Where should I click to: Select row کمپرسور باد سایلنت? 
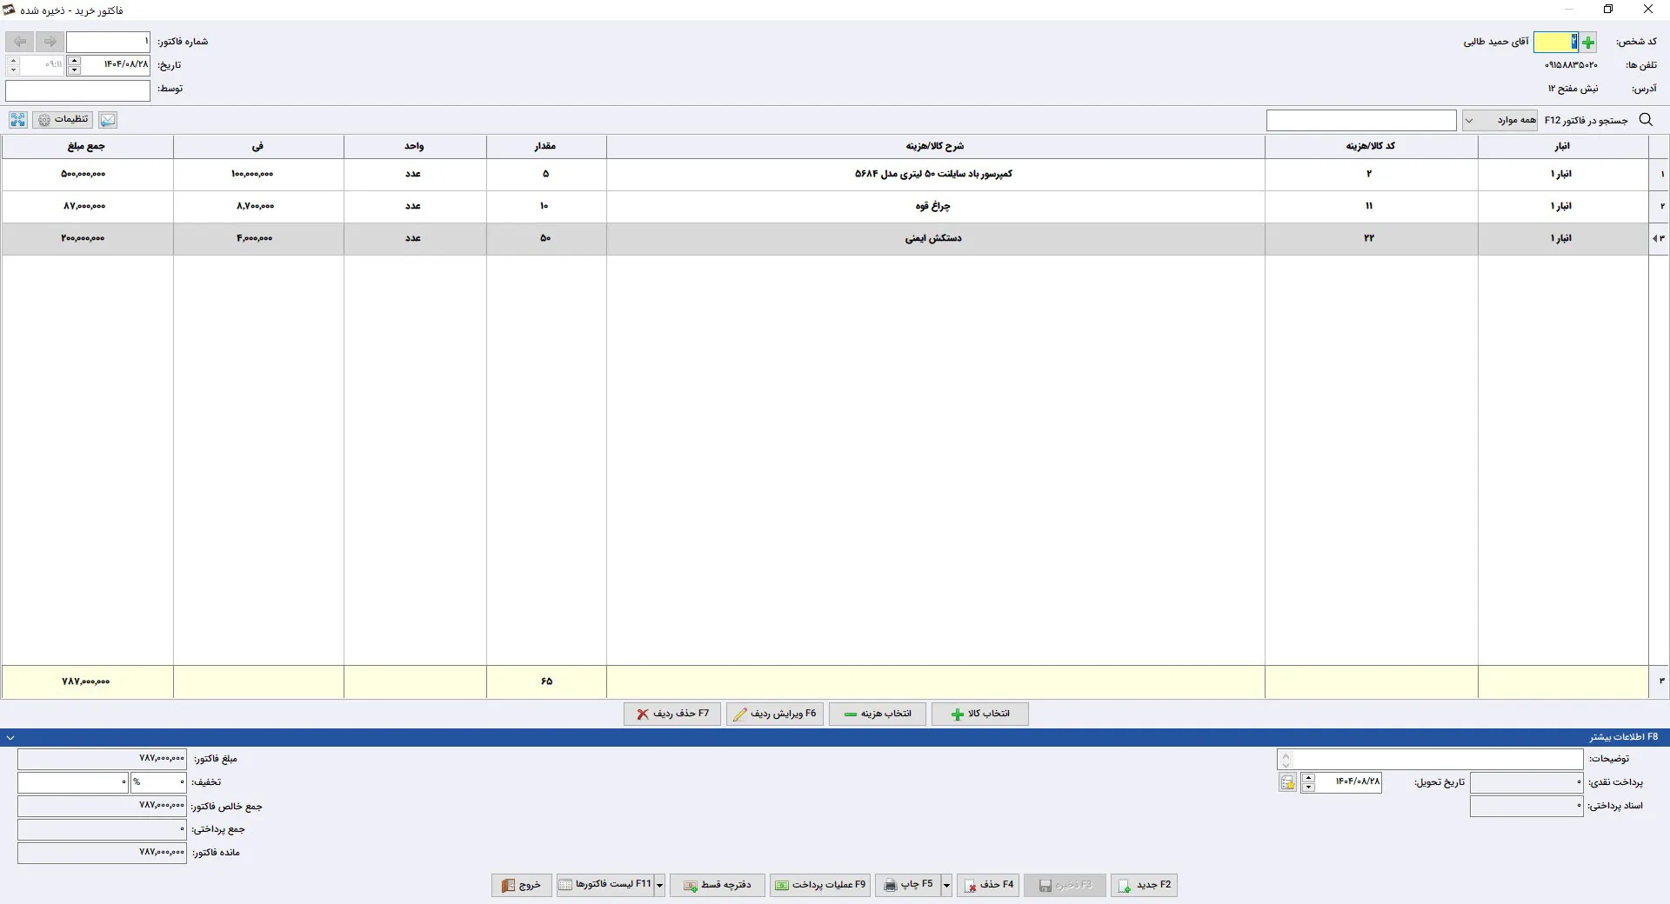[834, 174]
